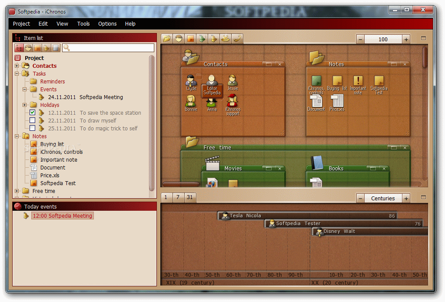Check the To draw myself task
445x302 pixels.
pyautogui.click(x=32, y=120)
